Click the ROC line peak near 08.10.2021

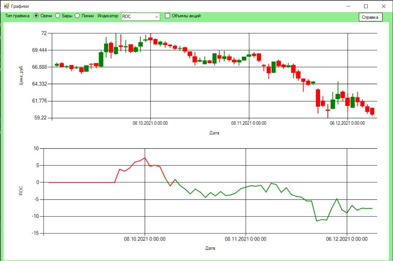pyautogui.click(x=145, y=158)
